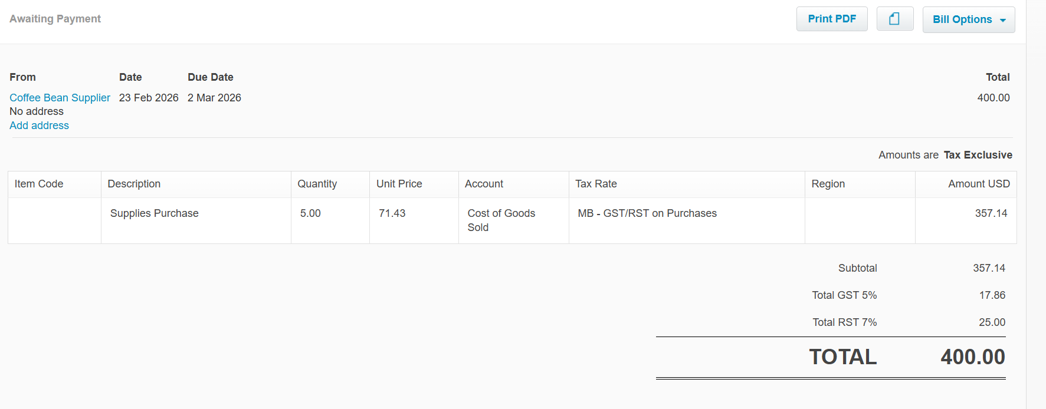This screenshot has width=1046, height=409.
Task: Click the vertical scrollbar on the right edge
Action: (1036, 204)
